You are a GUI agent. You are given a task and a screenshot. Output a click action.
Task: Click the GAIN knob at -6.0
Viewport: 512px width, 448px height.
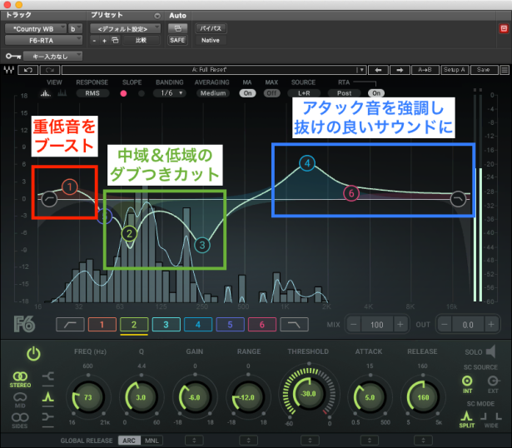point(195,397)
